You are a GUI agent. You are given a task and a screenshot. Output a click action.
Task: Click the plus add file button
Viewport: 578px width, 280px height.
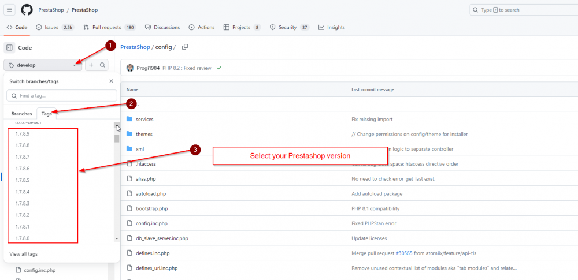tap(91, 65)
